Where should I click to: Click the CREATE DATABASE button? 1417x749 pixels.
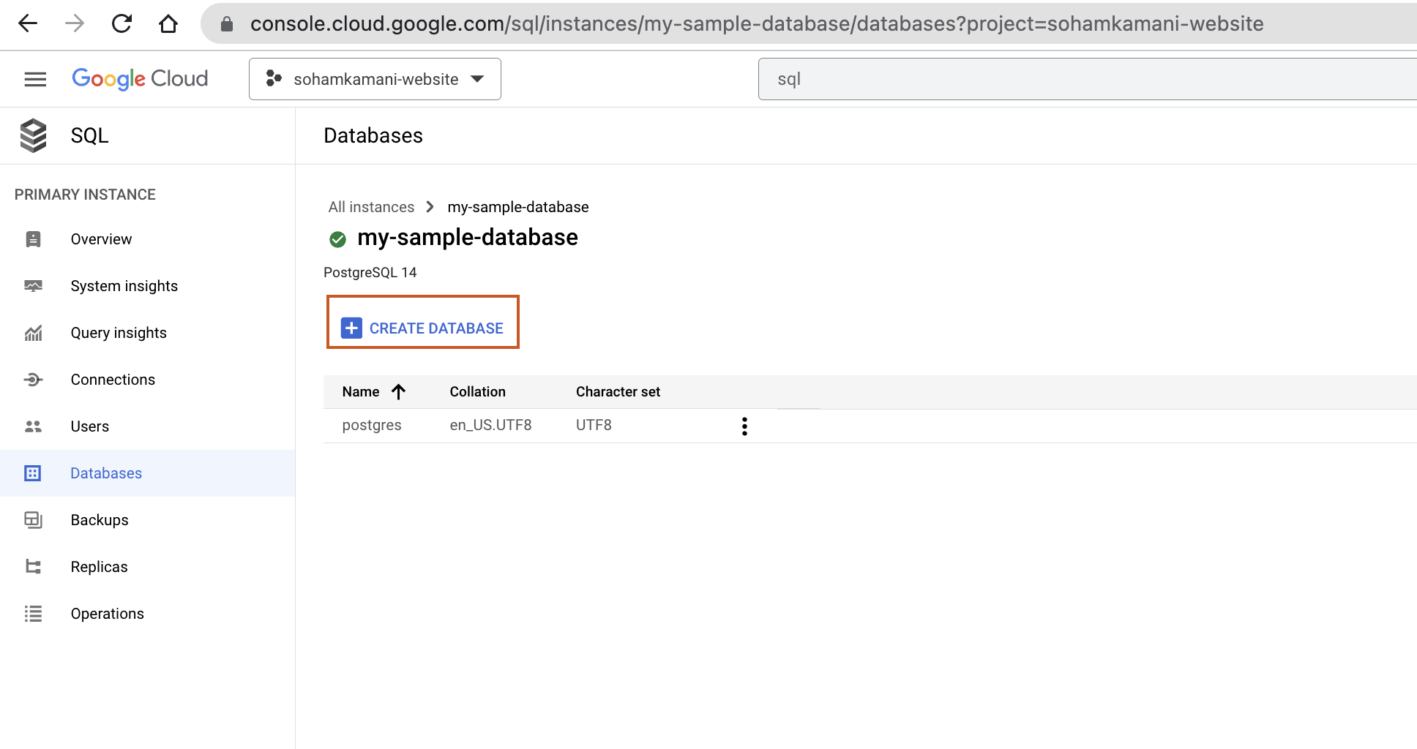pos(423,328)
